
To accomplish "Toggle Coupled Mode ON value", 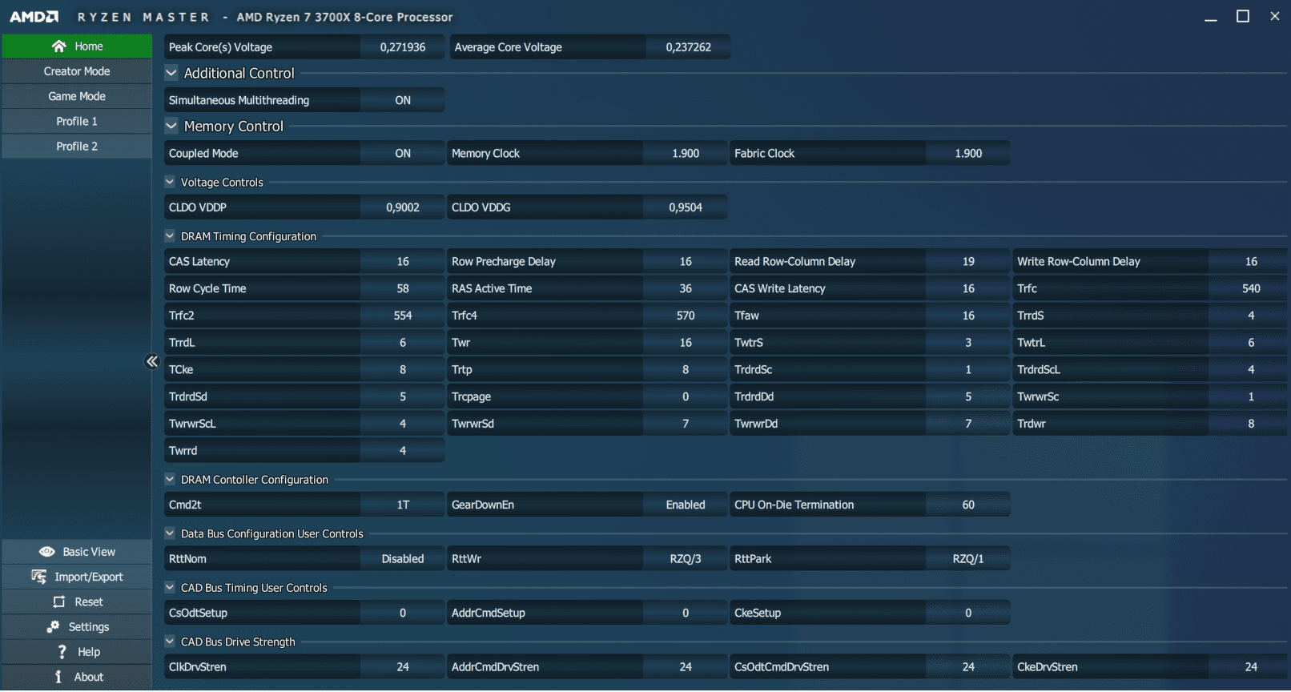I will click(x=403, y=153).
